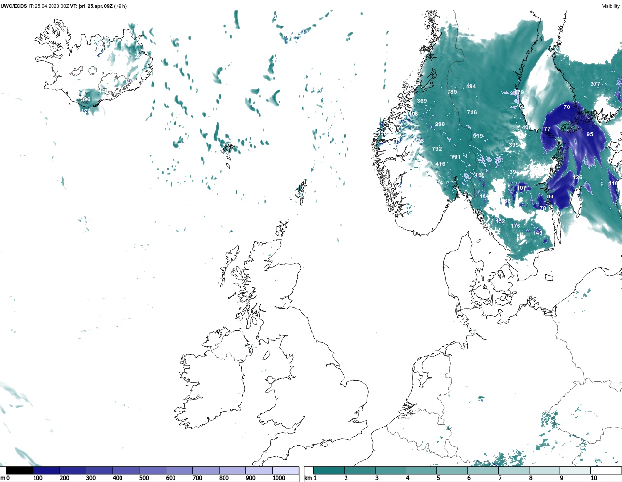This screenshot has height=482, width=622.
Task: Click visibility value '716' on the map
Action: click(472, 112)
